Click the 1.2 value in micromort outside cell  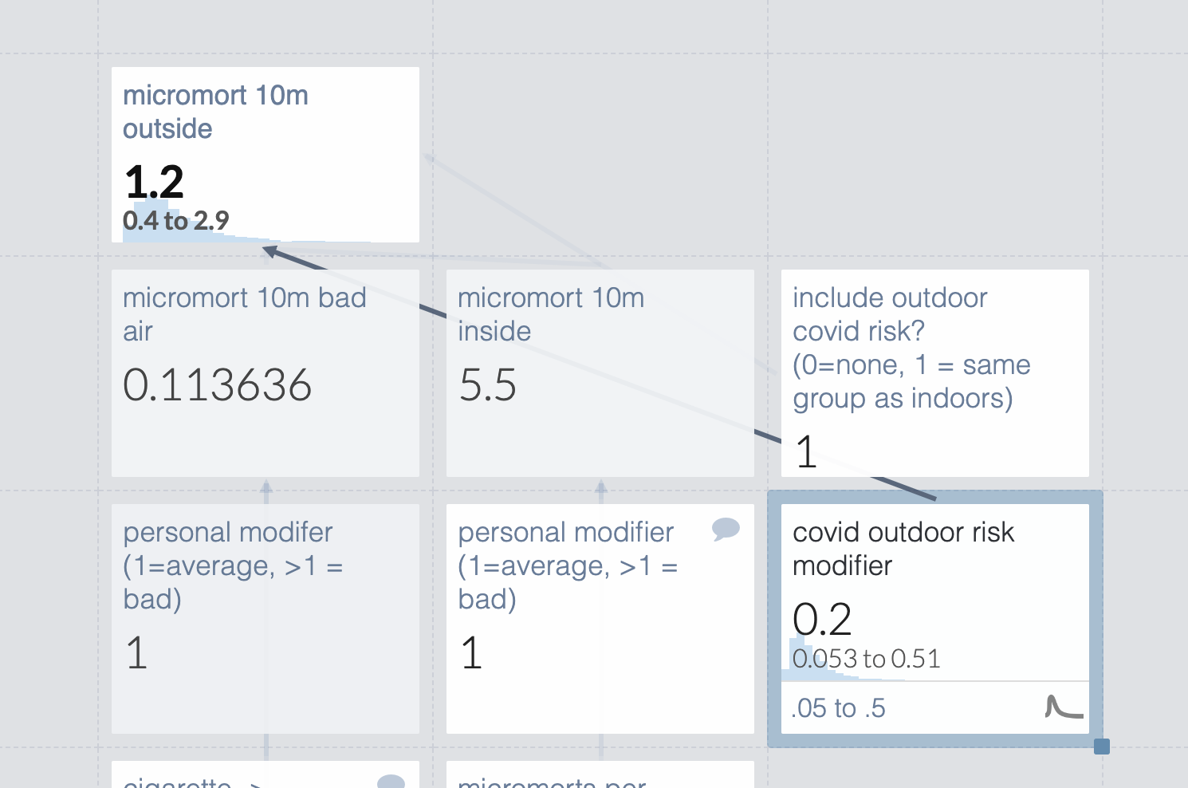point(155,182)
